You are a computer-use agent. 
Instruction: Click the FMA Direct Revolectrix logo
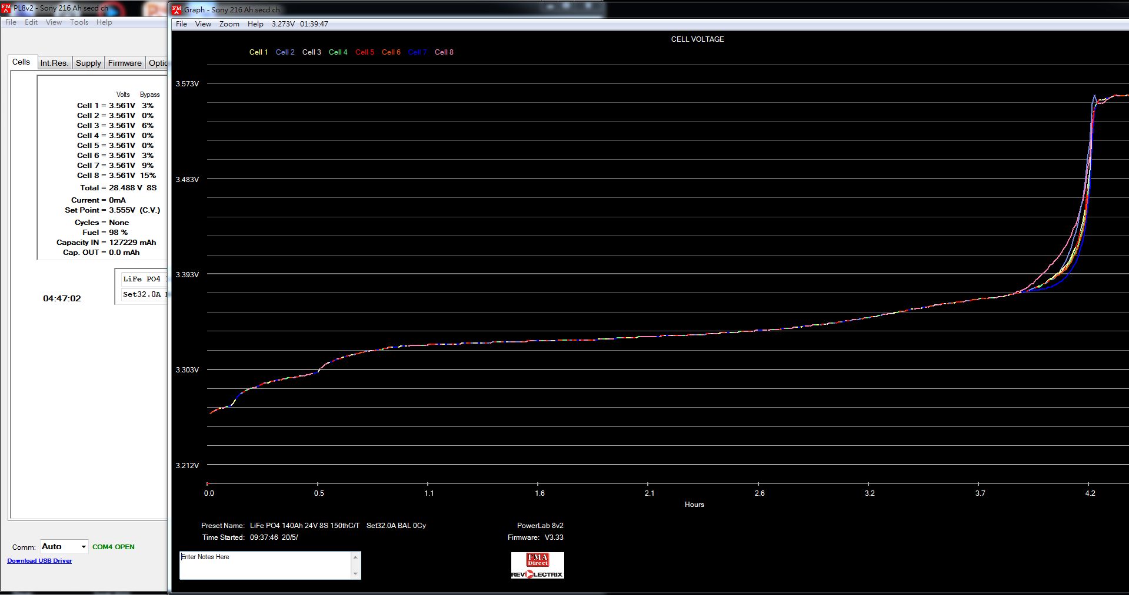click(x=537, y=565)
